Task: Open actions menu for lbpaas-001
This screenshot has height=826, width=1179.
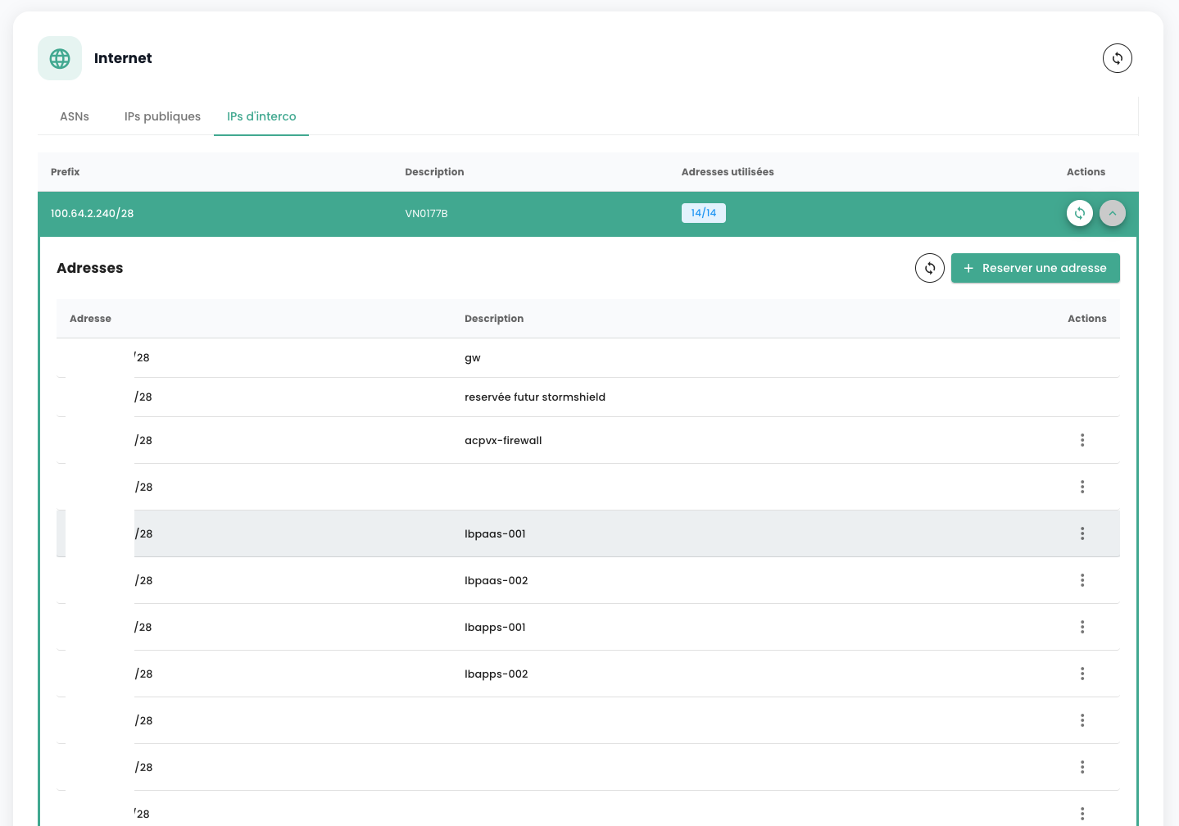Action: point(1082,533)
